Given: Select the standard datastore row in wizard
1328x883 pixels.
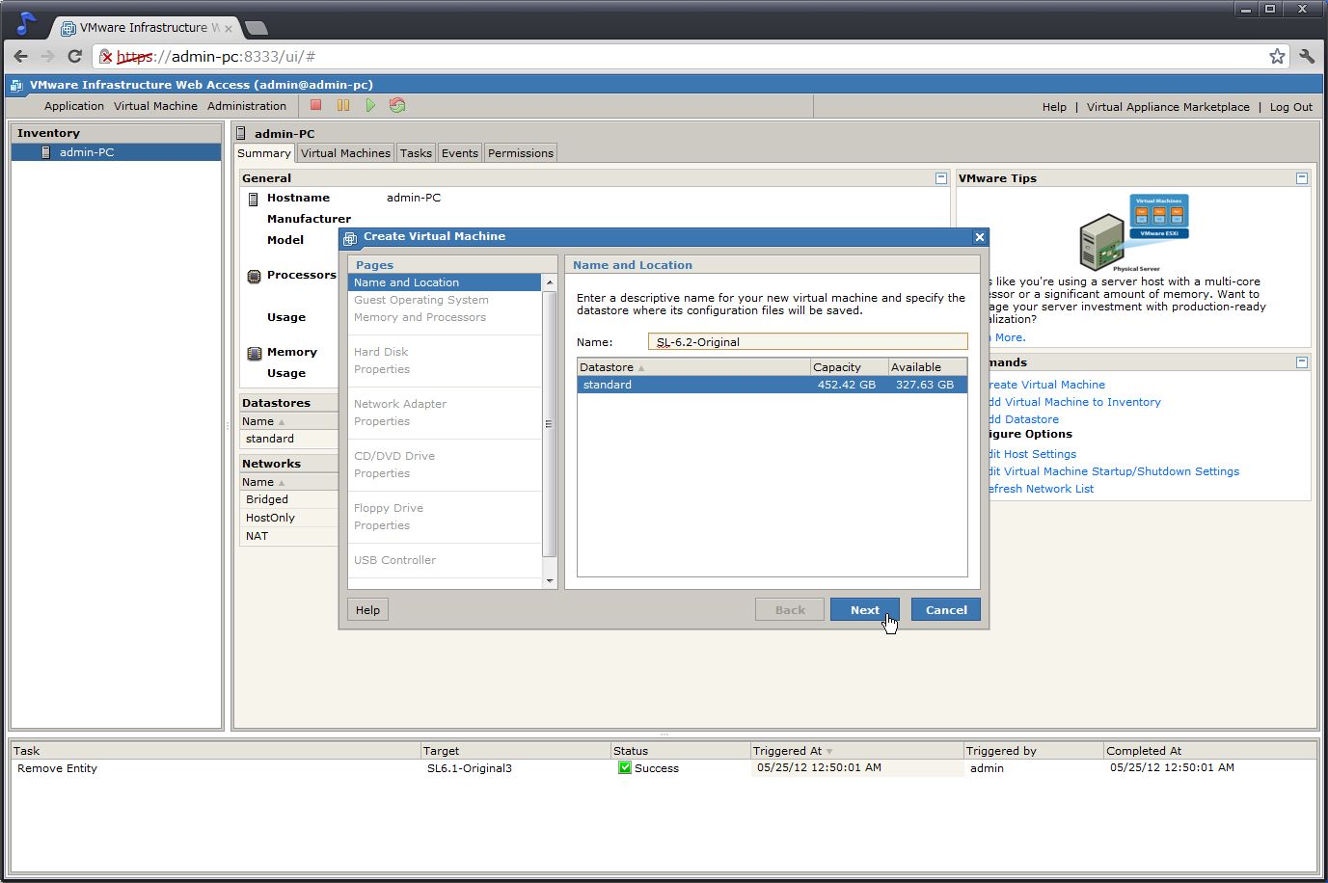Looking at the screenshot, I should tap(772, 385).
